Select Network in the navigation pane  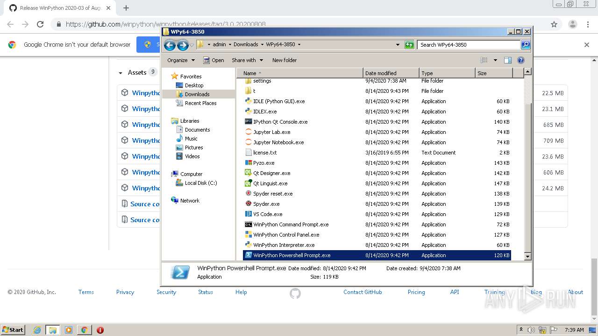click(x=190, y=201)
